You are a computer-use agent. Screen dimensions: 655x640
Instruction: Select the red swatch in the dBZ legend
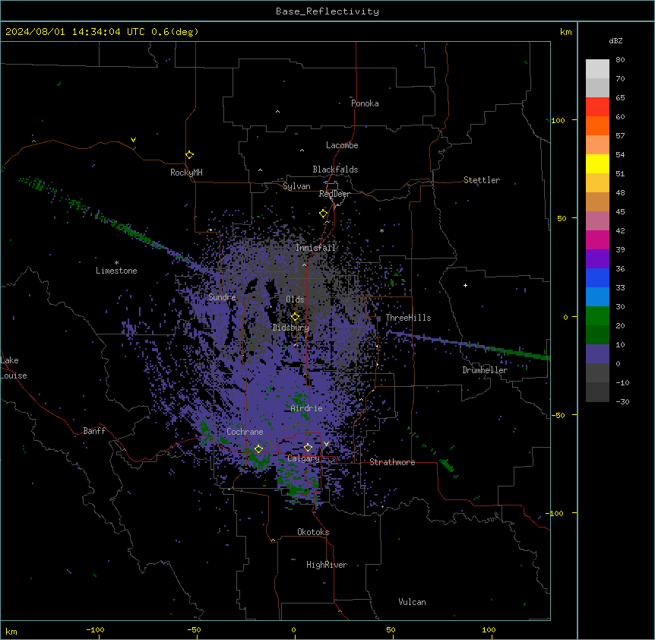pos(597,107)
